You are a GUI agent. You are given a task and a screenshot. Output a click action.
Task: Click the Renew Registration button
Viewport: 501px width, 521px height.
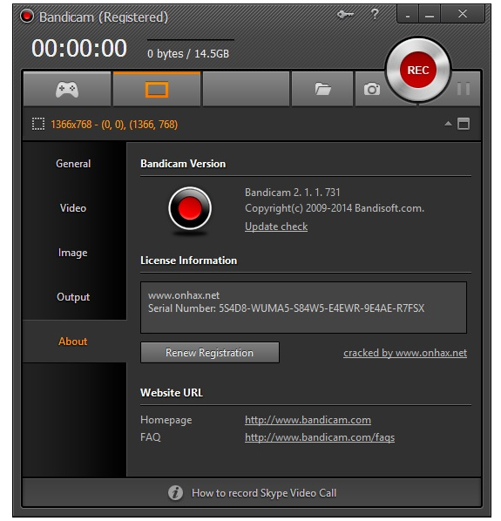(210, 353)
